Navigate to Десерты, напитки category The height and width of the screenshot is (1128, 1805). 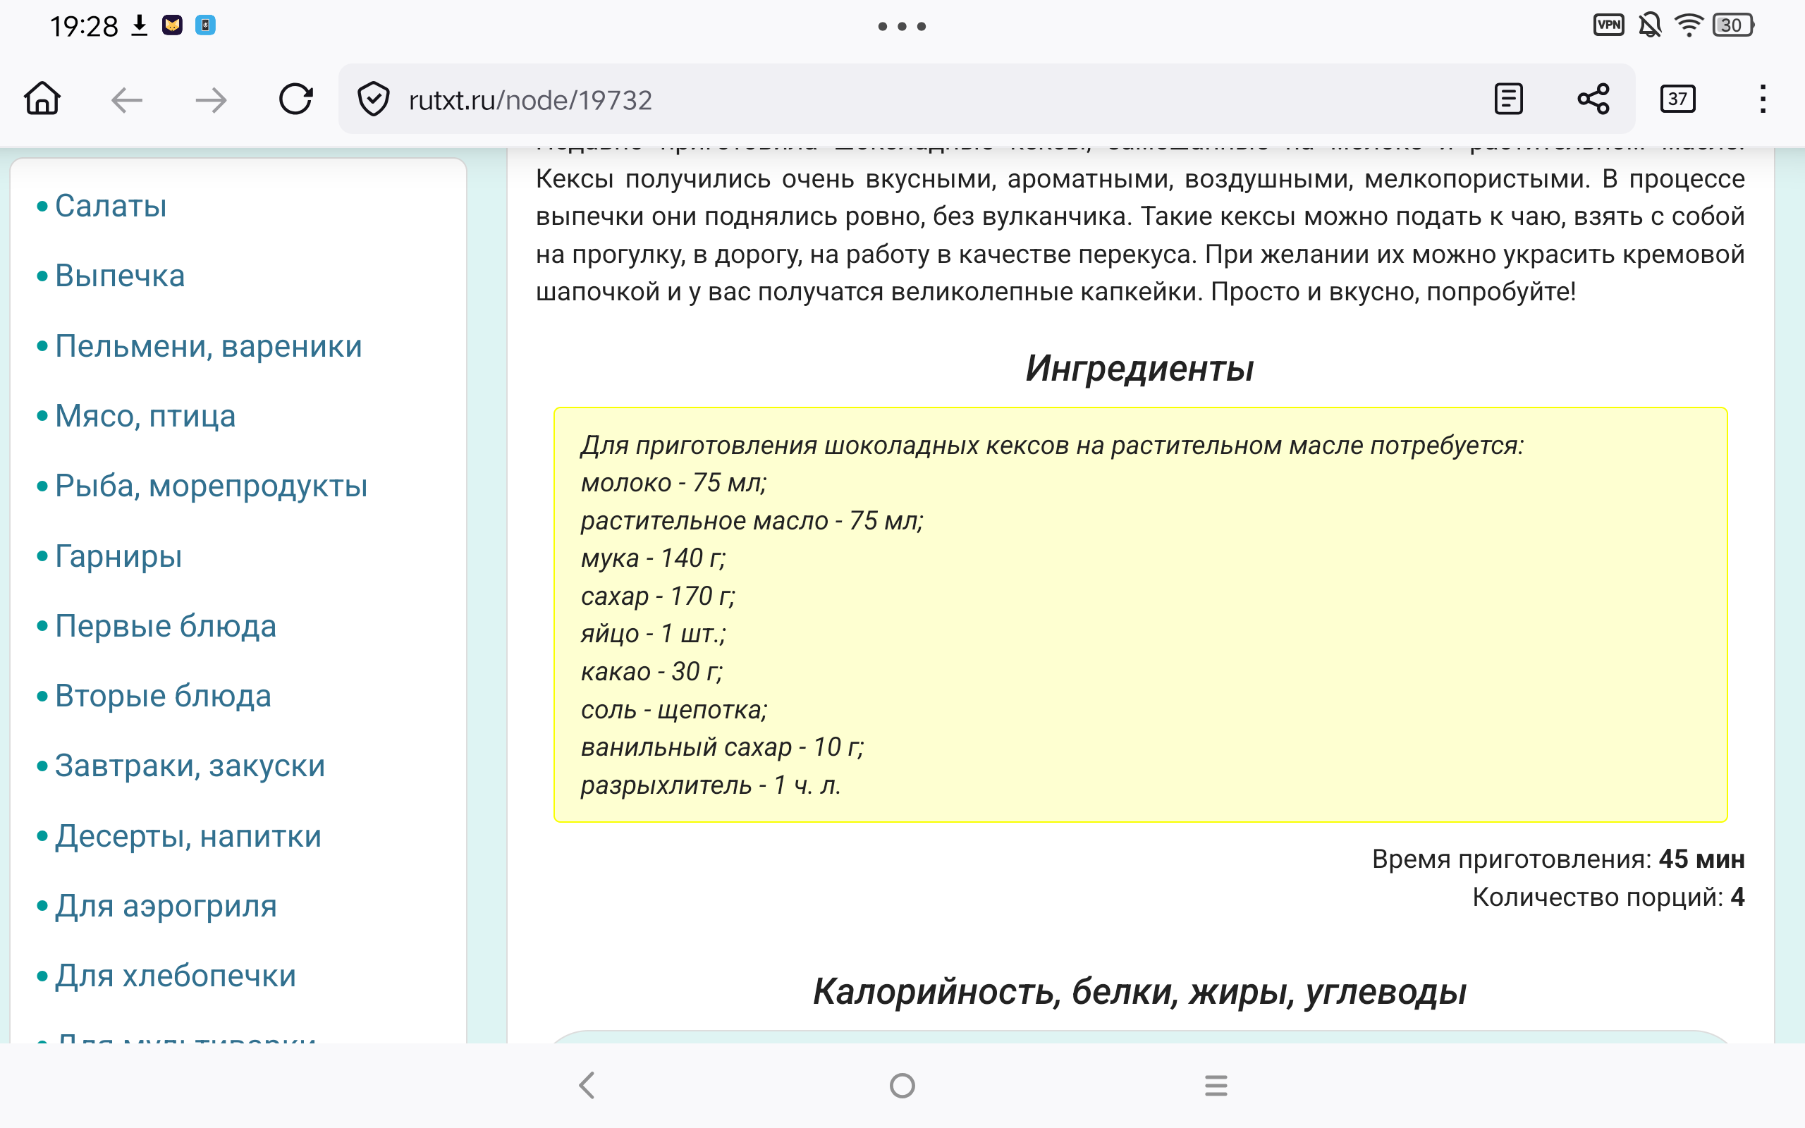point(188,836)
